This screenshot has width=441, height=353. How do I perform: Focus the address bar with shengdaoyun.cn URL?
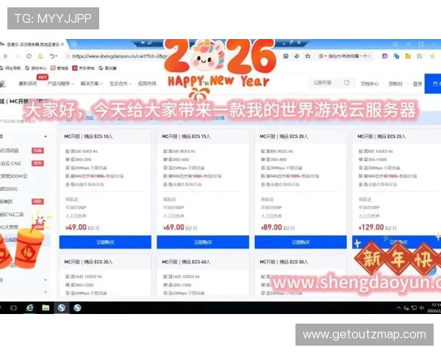click(117, 57)
